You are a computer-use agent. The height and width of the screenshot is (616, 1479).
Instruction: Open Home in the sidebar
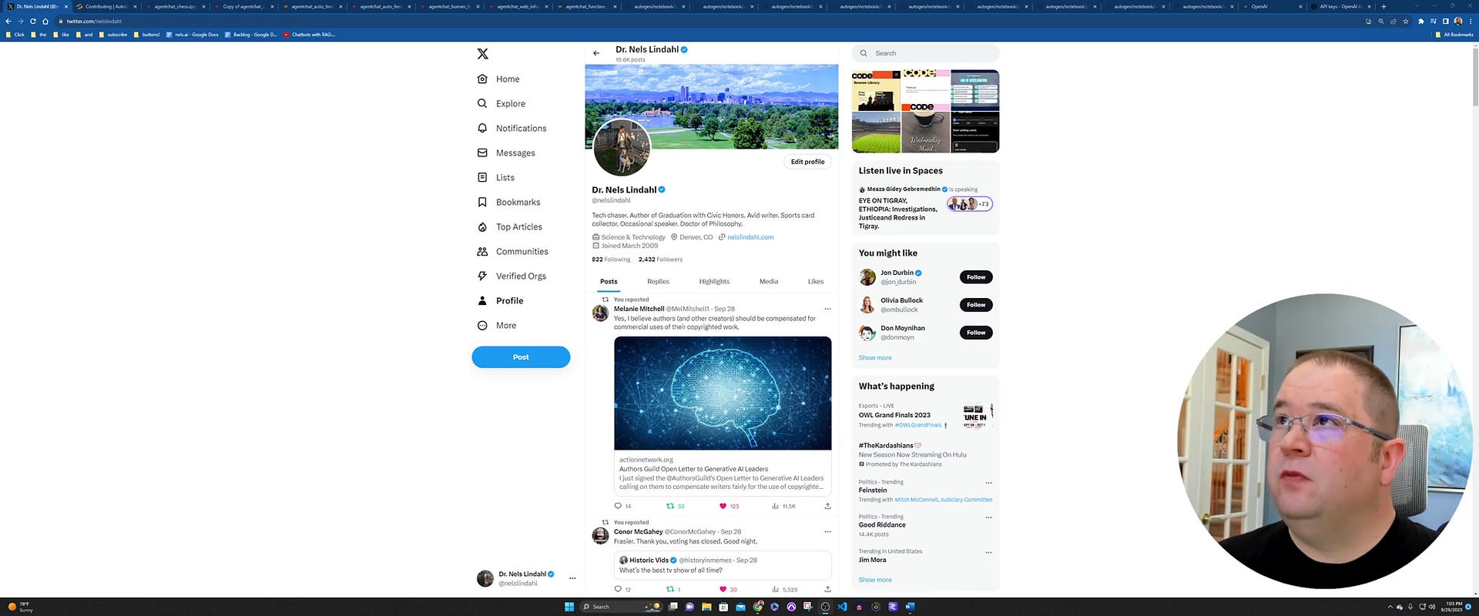[498, 79]
